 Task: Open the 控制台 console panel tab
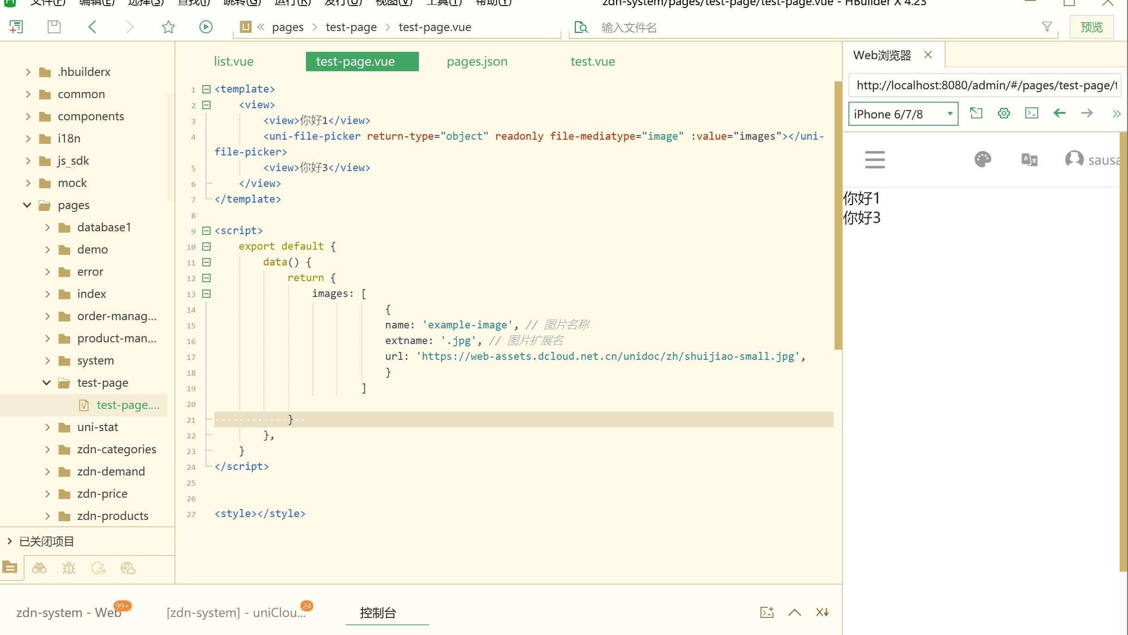click(x=378, y=612)
